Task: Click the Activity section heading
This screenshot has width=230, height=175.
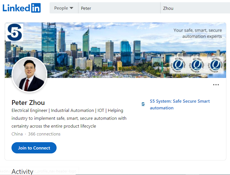Action: click(x=22, y=171)
